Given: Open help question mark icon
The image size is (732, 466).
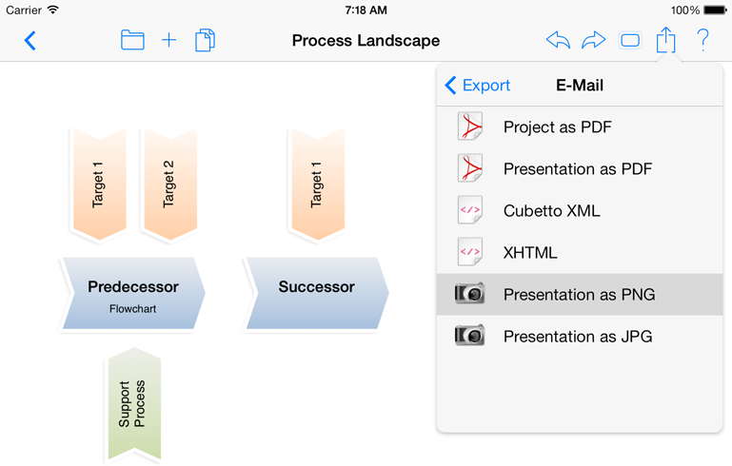Looking at the screenshot, I should (702, 40).
